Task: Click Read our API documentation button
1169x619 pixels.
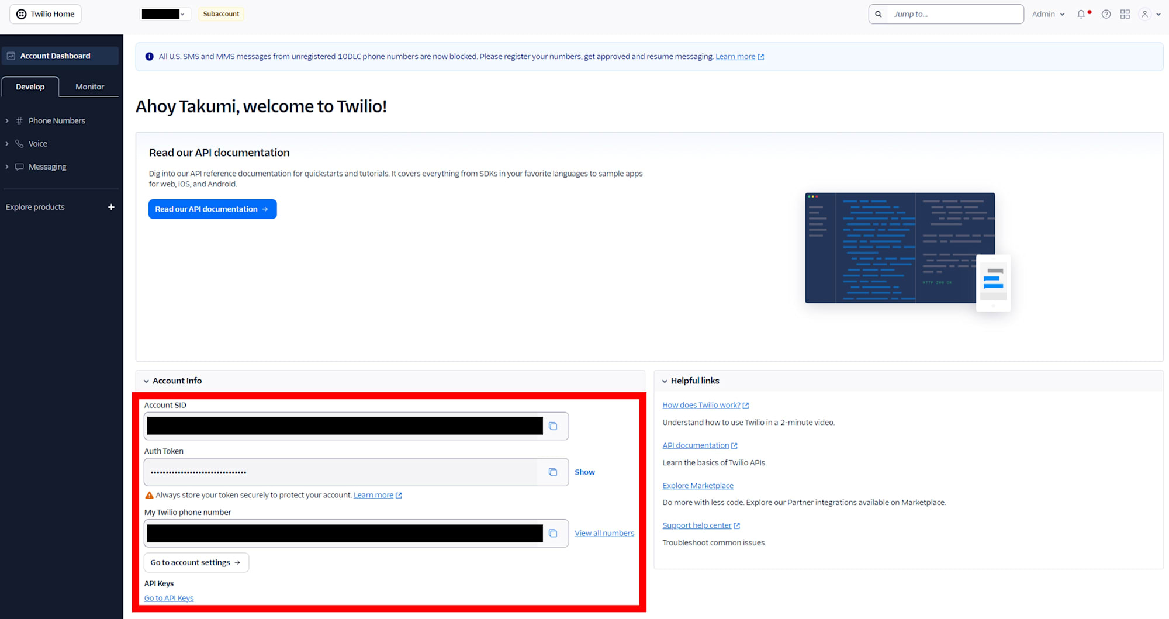Action: point(213,209)
